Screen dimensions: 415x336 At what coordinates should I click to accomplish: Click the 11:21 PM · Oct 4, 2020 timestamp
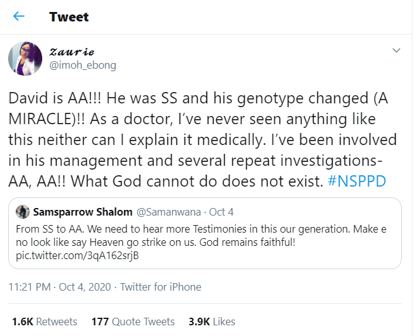pos(61,287)
